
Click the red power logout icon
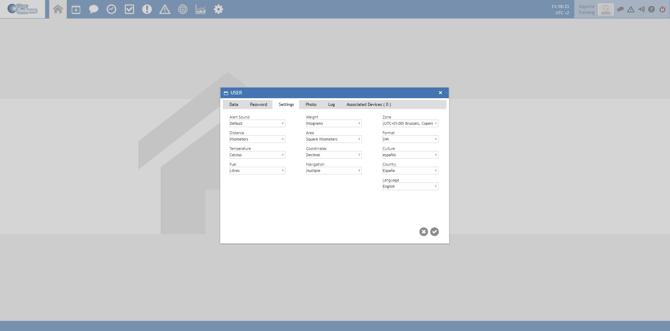662,9
